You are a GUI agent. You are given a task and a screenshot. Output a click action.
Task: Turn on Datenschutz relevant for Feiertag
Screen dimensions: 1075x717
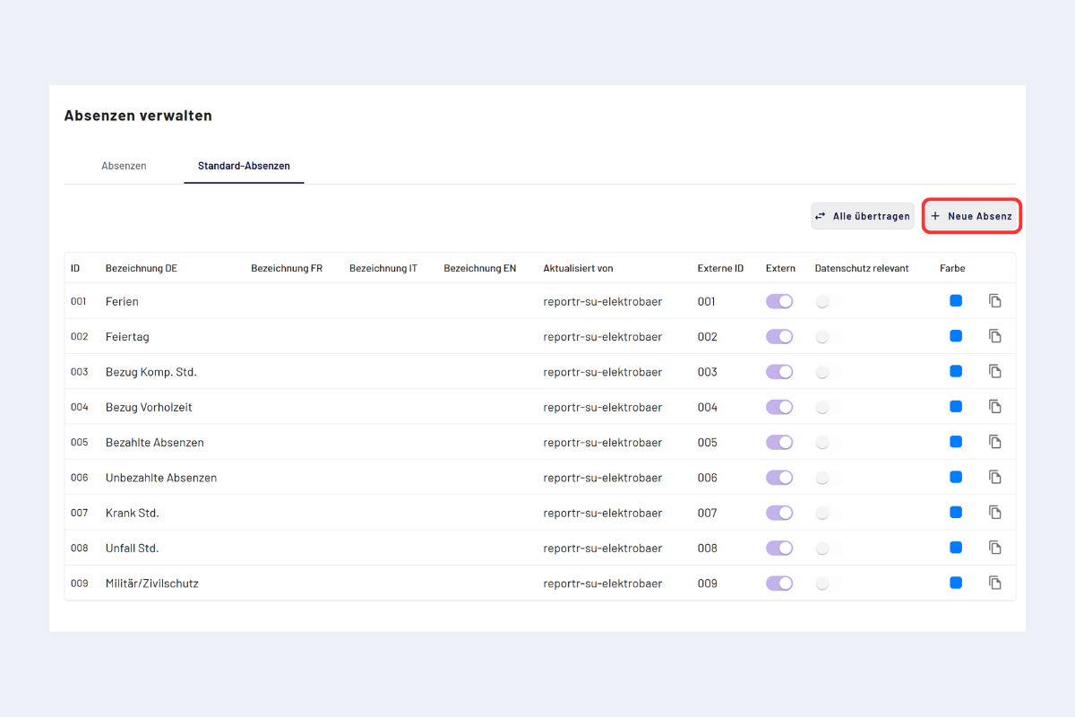point(828,337)
